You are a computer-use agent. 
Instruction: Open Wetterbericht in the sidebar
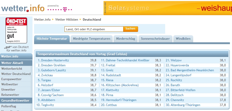point(12,69)
